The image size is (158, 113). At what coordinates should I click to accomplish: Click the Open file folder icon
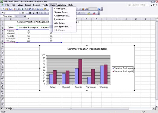(7, 9)
